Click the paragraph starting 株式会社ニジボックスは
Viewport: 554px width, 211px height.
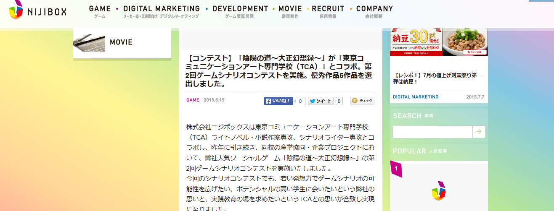[x=280, y=148]
